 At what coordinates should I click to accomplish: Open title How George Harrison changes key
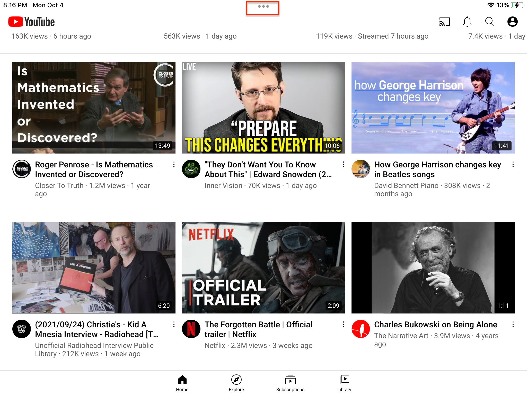click(x=438, y=169)
